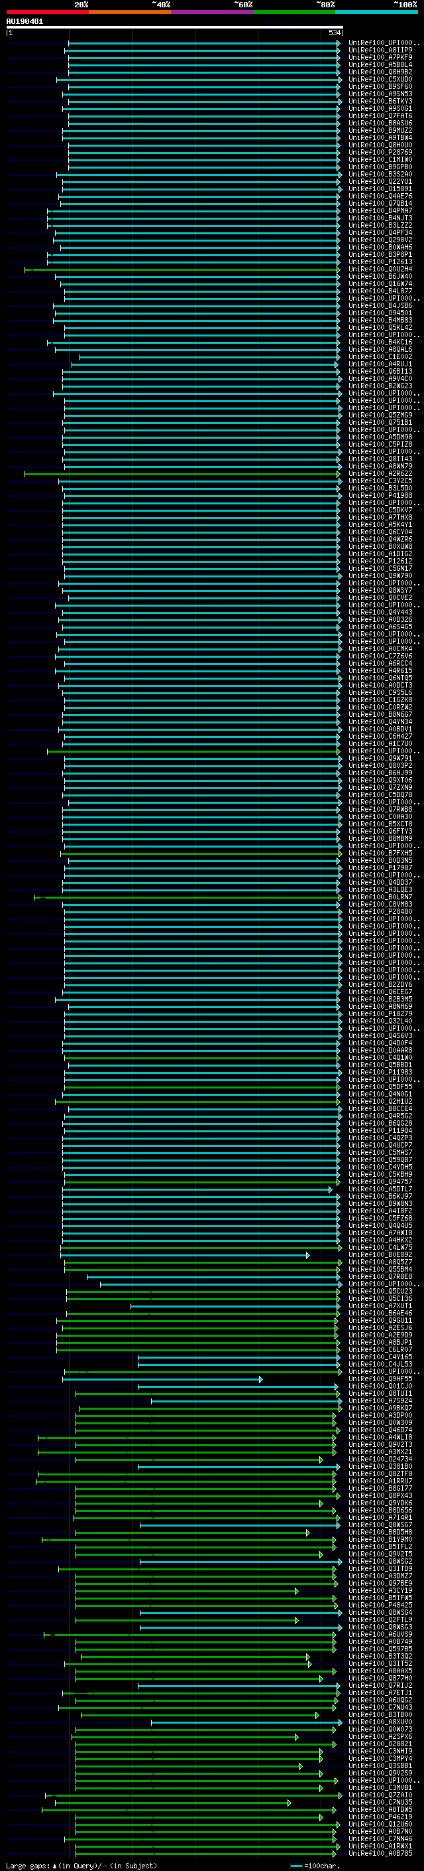424x1871 pixels.
Task: Click the green alignment bar for Q0U2H4
Action: pos(182,269)
